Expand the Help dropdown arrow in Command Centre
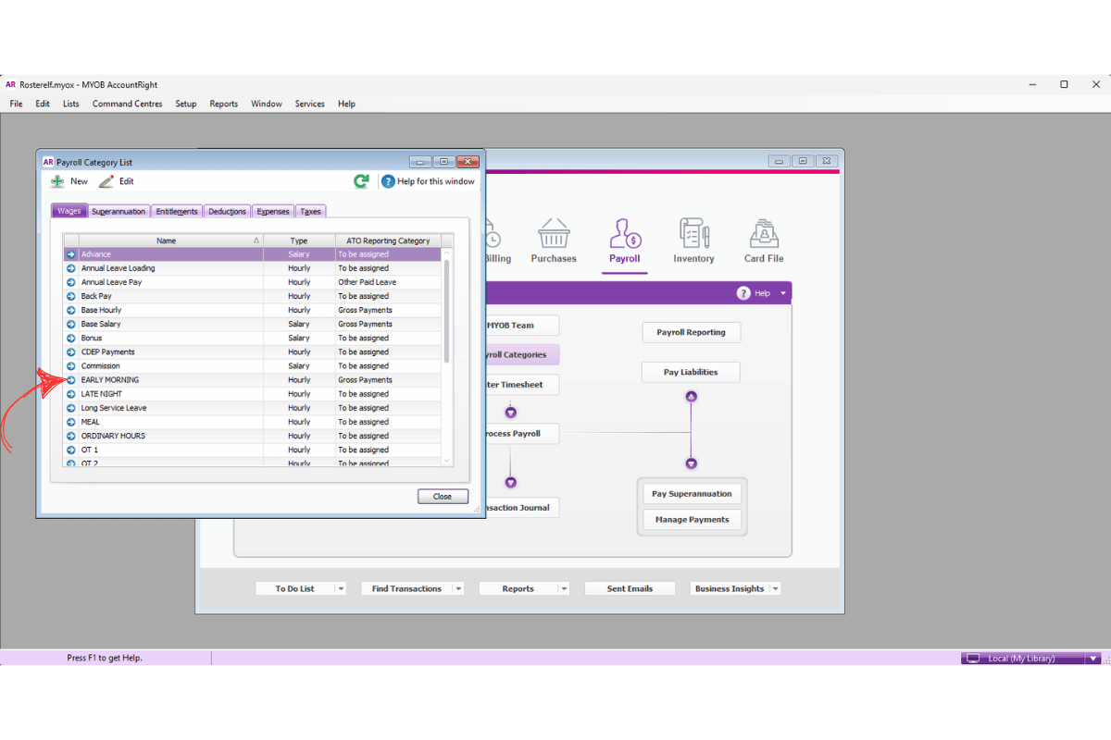The width and height of the screenshot is (1111, 740). coord(782,293)
